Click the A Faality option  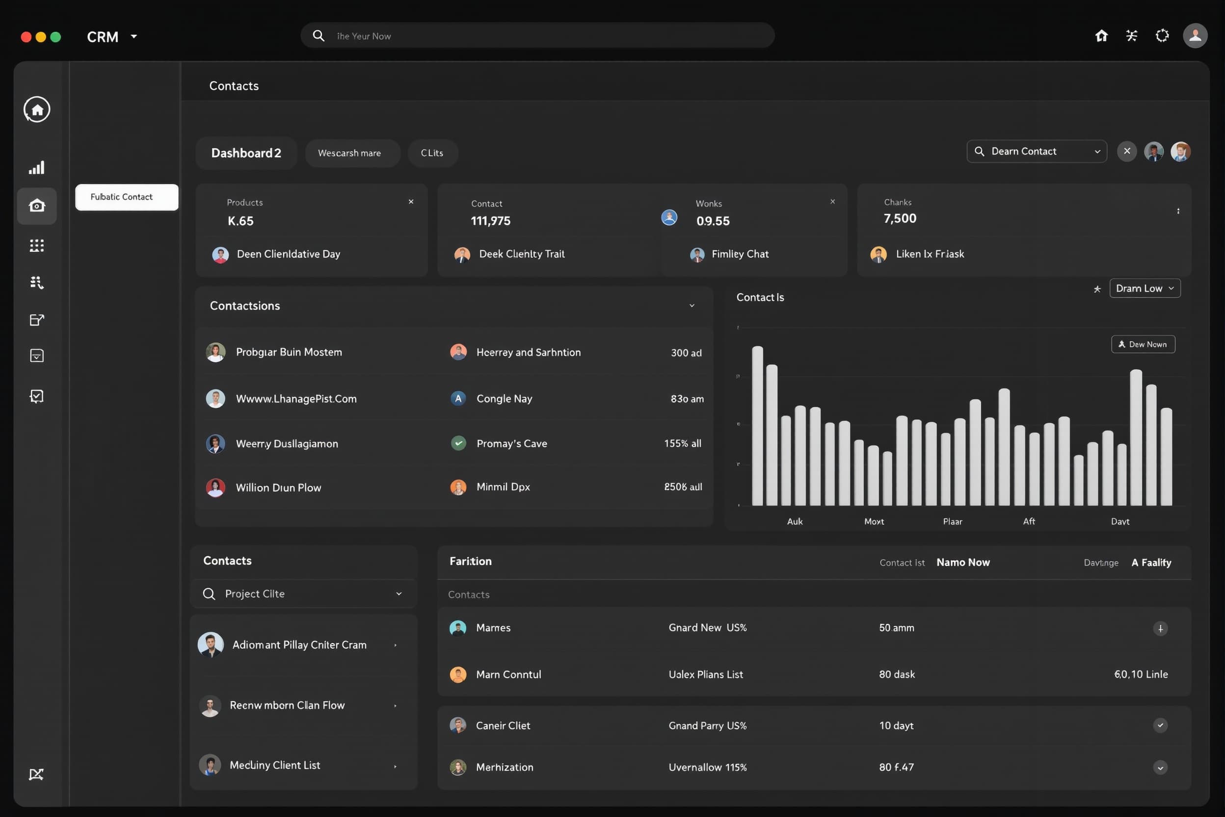pyautogui.click(x=1151, y=562)
